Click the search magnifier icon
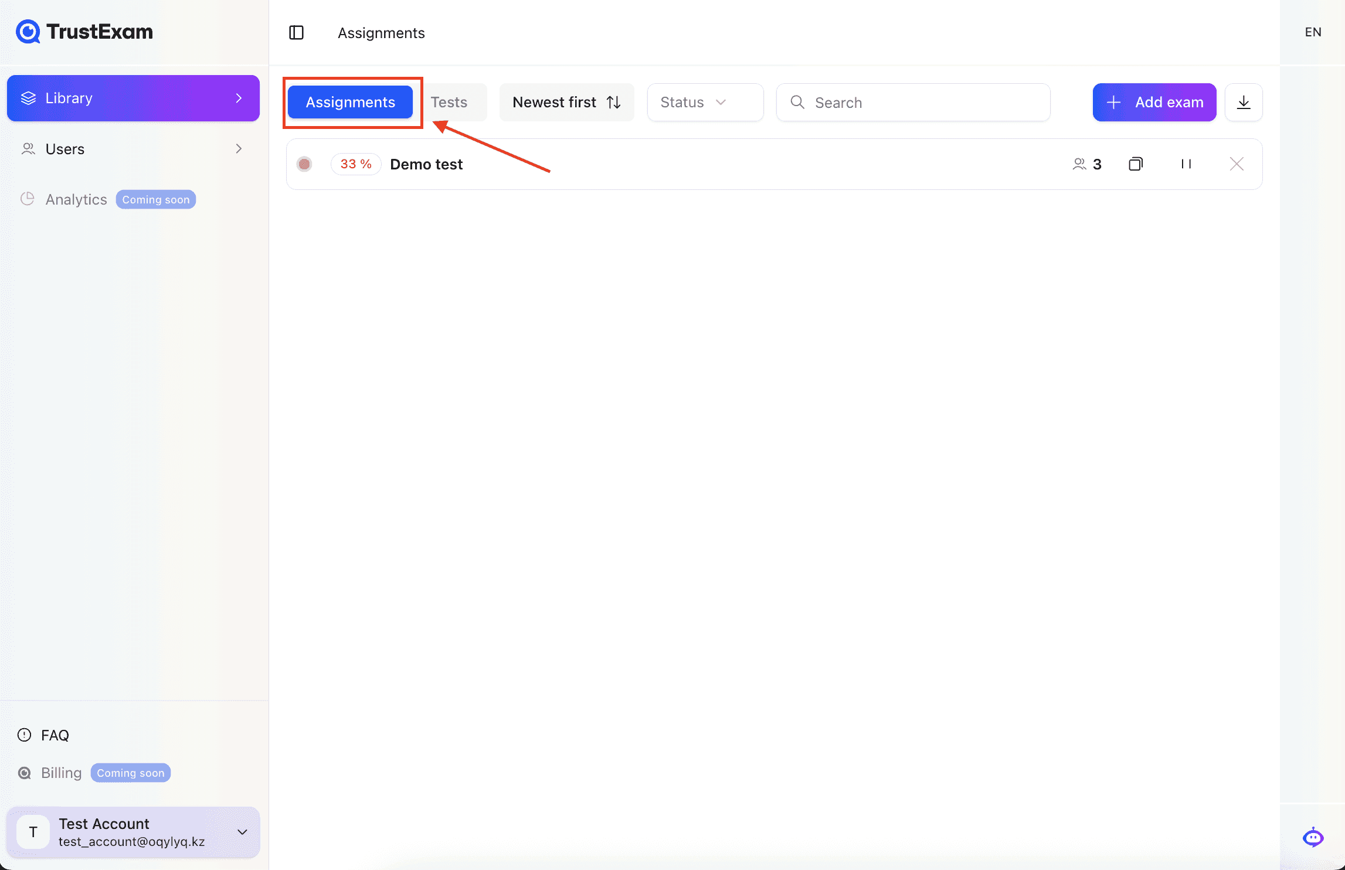Image resolution: width=1345 pixels, height=870 pixels. (x=797, y=102)
